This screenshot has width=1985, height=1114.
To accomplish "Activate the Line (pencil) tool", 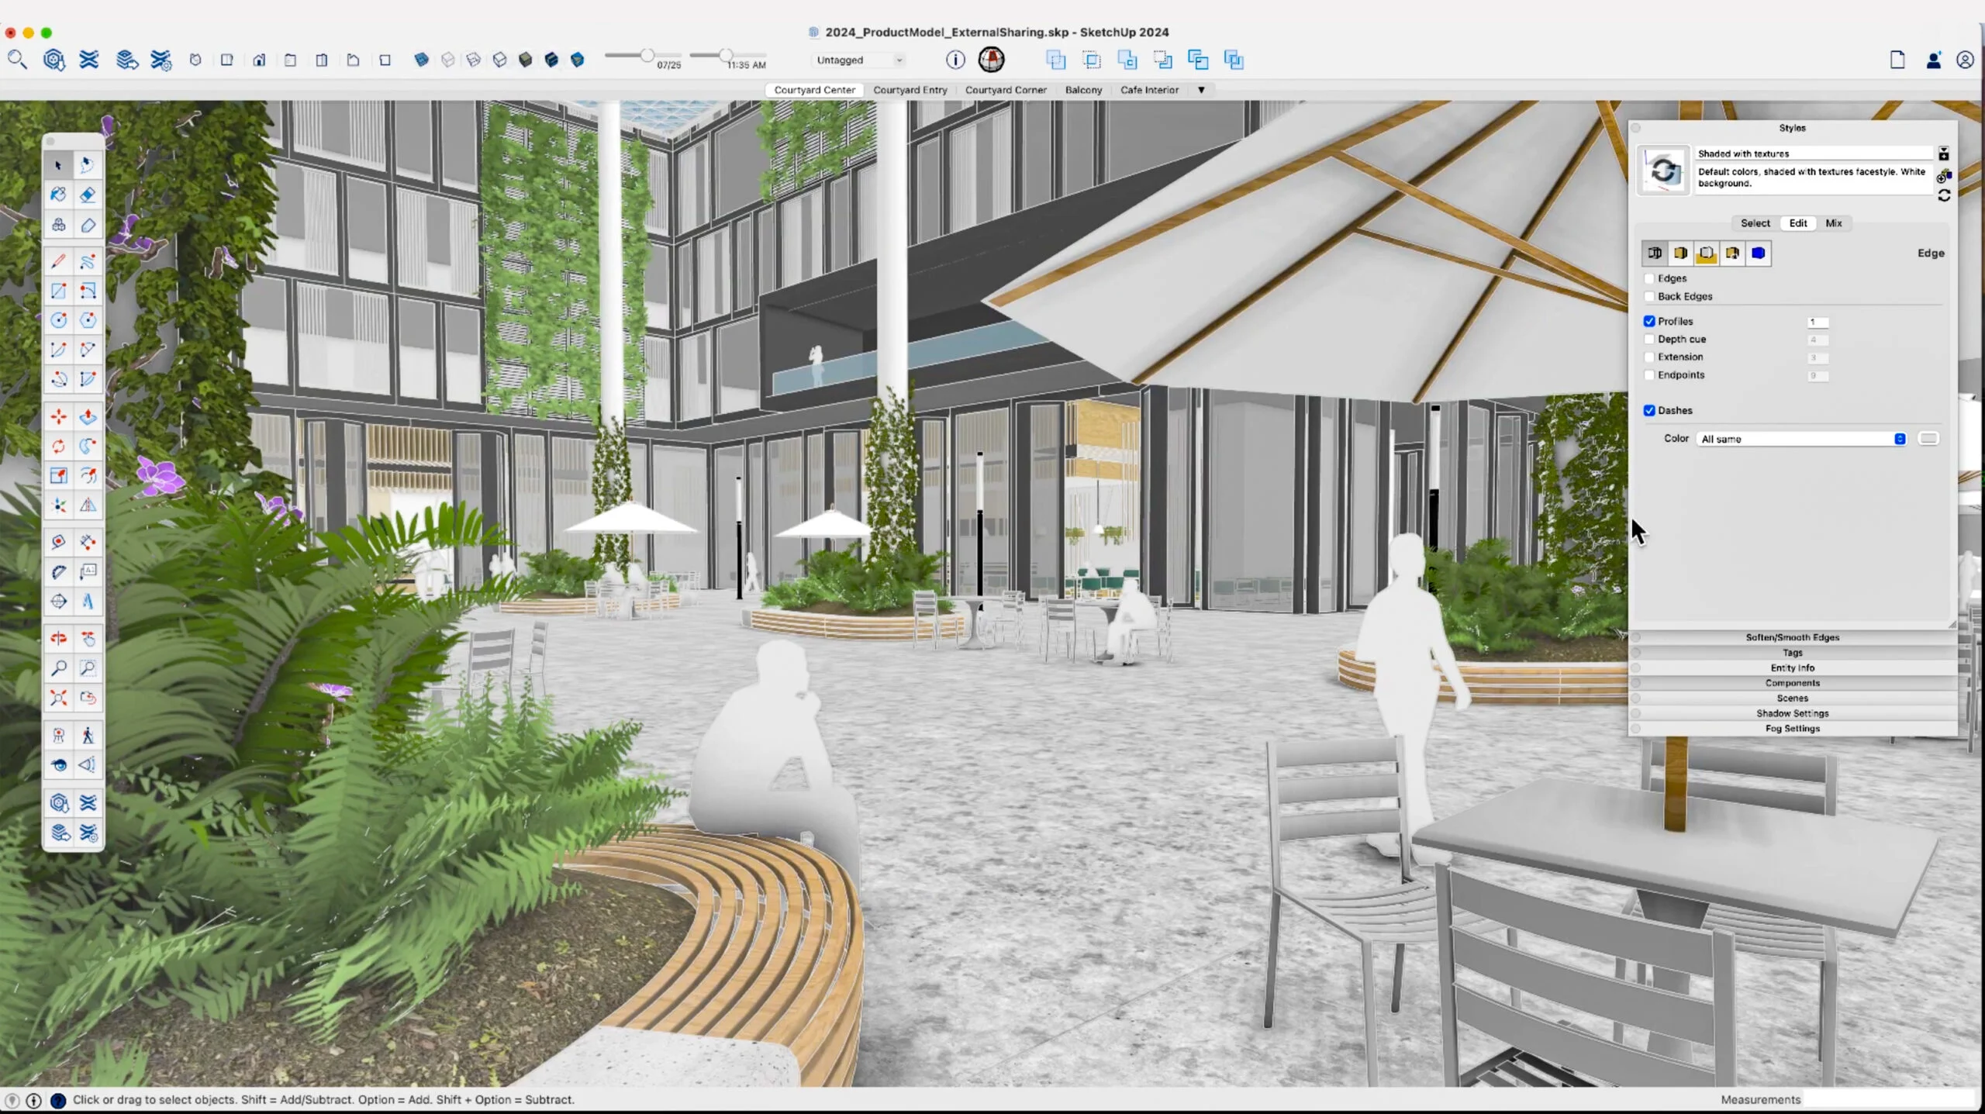I will point(58,261).
